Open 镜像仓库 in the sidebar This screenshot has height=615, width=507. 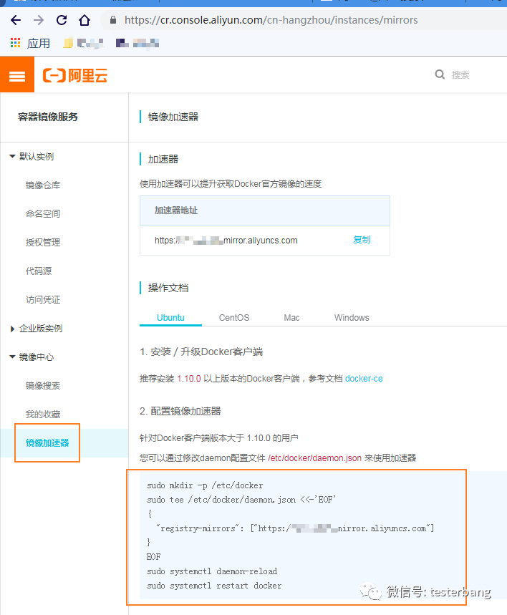[x=43, y=185]
